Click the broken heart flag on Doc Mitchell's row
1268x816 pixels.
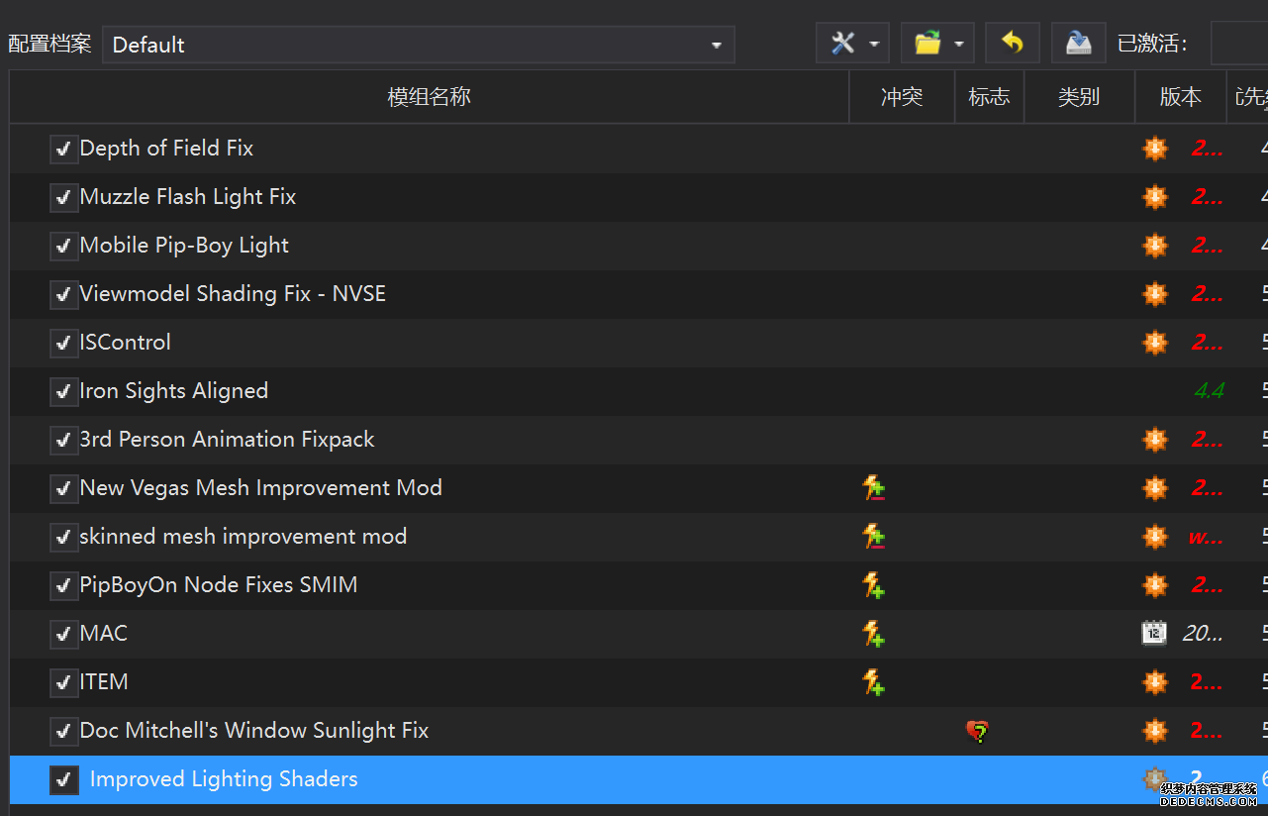[978, 732]
